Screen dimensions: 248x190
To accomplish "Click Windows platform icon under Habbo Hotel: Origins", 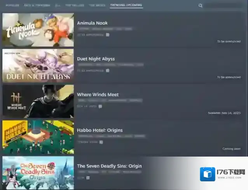I will coord(101,142).
